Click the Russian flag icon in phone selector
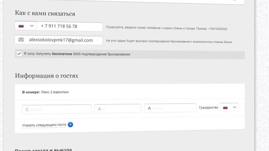This screenshot has width=269, height=151. coord(21,26)
